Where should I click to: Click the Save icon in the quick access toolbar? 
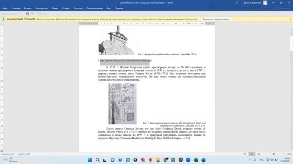(x=27, y=14)
